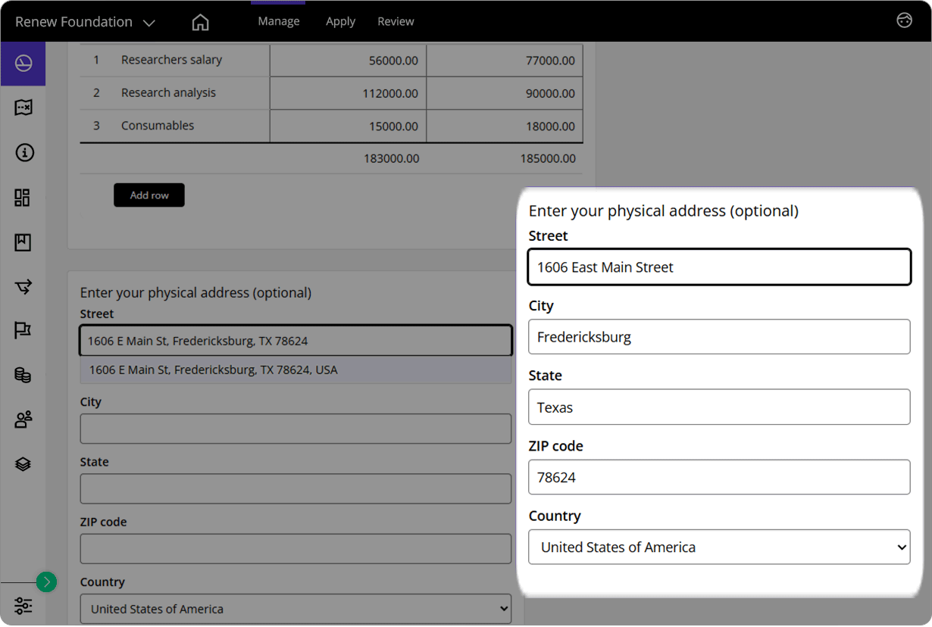Switch to the Apply tab
Screen dimensions: 932x627
point(340,21)
